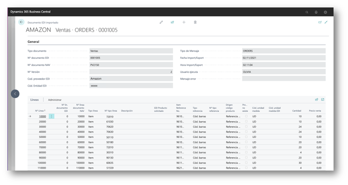The width and height of the screenshot is (348, 185).
Task: Click the plus icon to add new
Action: pyautogui.click(x=184, y=22)
